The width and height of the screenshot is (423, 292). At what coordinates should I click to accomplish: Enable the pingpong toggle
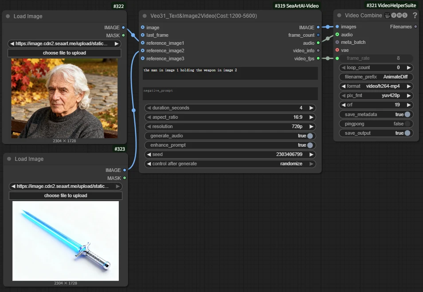(407, 124)
